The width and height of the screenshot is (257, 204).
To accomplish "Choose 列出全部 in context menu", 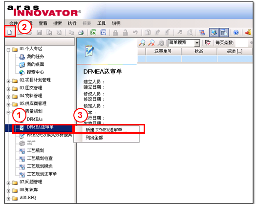I will 94,138.
